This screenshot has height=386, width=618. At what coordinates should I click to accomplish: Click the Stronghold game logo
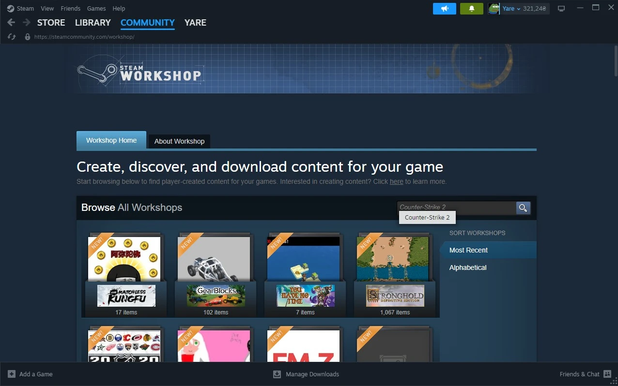tap(395, 296)
